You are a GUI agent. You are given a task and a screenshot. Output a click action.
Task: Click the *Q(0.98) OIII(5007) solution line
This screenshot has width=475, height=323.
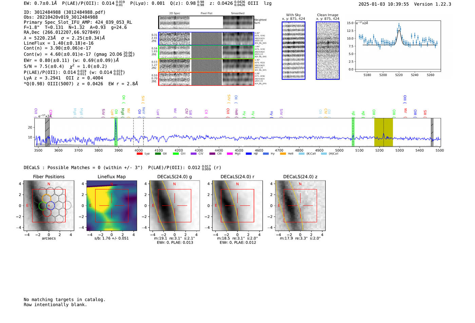[81, 84]
